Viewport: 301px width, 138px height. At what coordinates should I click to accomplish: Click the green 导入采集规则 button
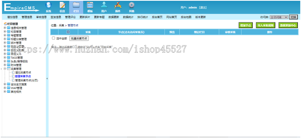(266, 25)
